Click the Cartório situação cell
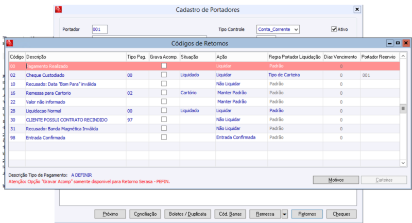Screen dimensions: 412x223 [x=198, y=93]
